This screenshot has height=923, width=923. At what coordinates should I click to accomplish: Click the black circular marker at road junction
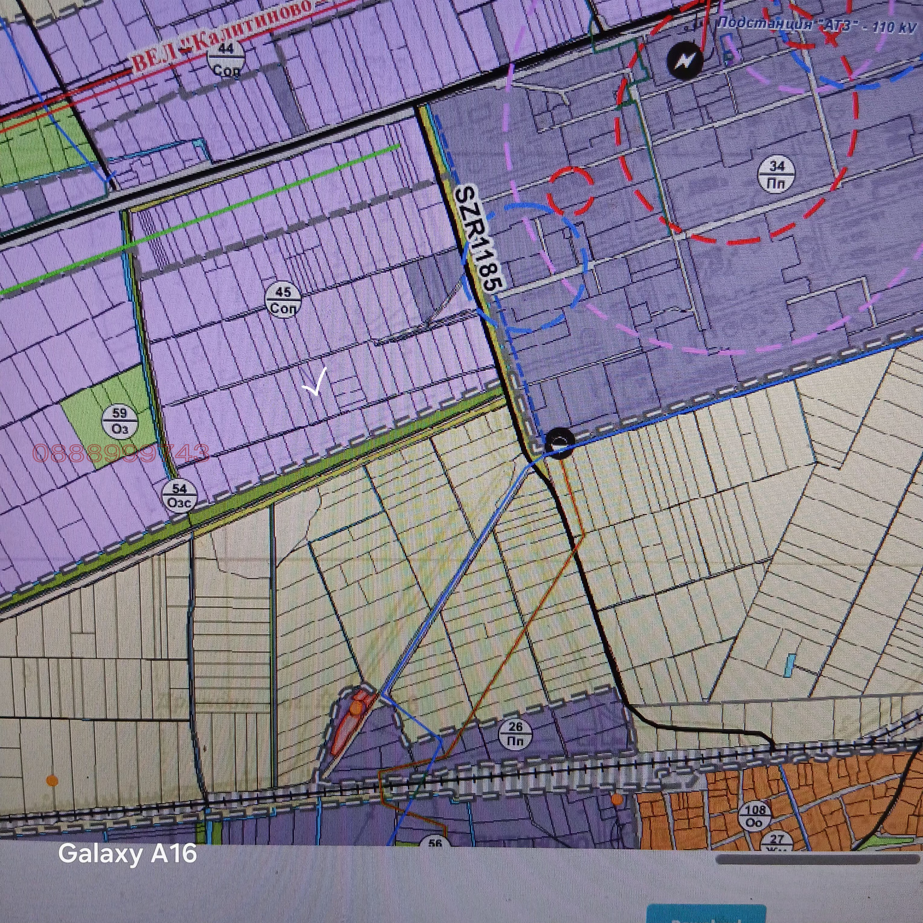559,442
